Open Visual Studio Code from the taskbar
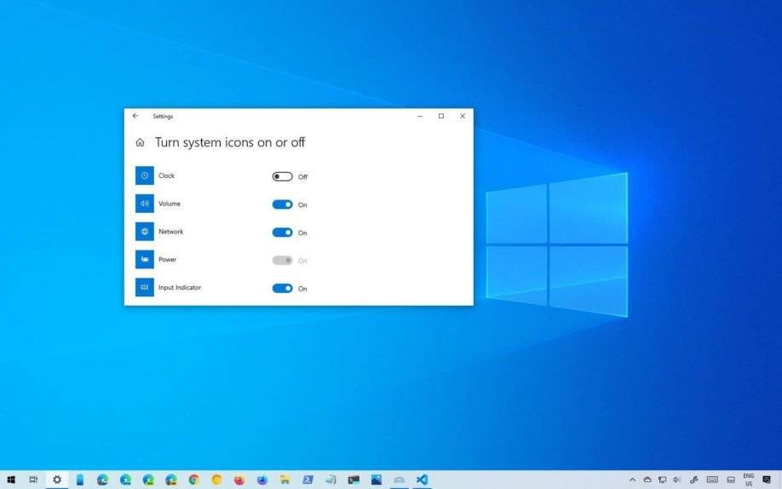This screenshot has height=489, width=782. [422, 480]
